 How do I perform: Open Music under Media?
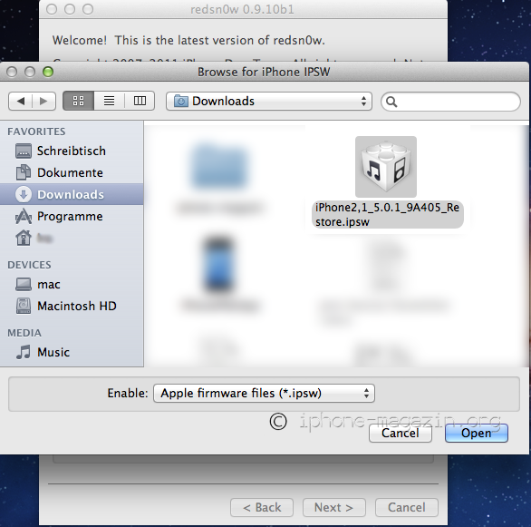point(72,352)
